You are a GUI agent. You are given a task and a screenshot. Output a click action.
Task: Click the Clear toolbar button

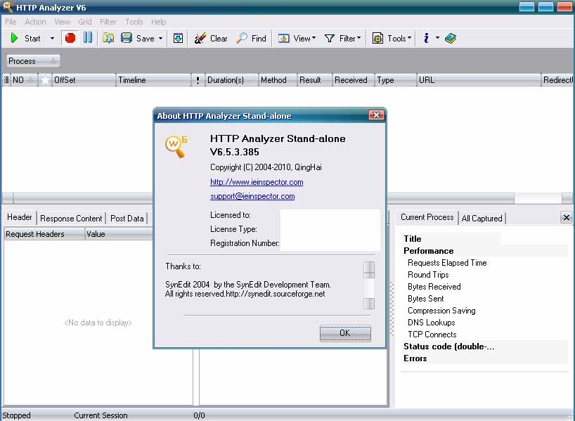(x=210, y=38)
